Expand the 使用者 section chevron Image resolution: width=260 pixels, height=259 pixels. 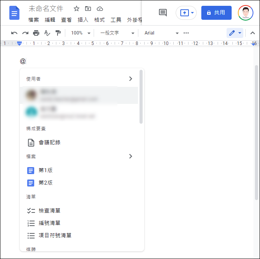coord(131,79)
